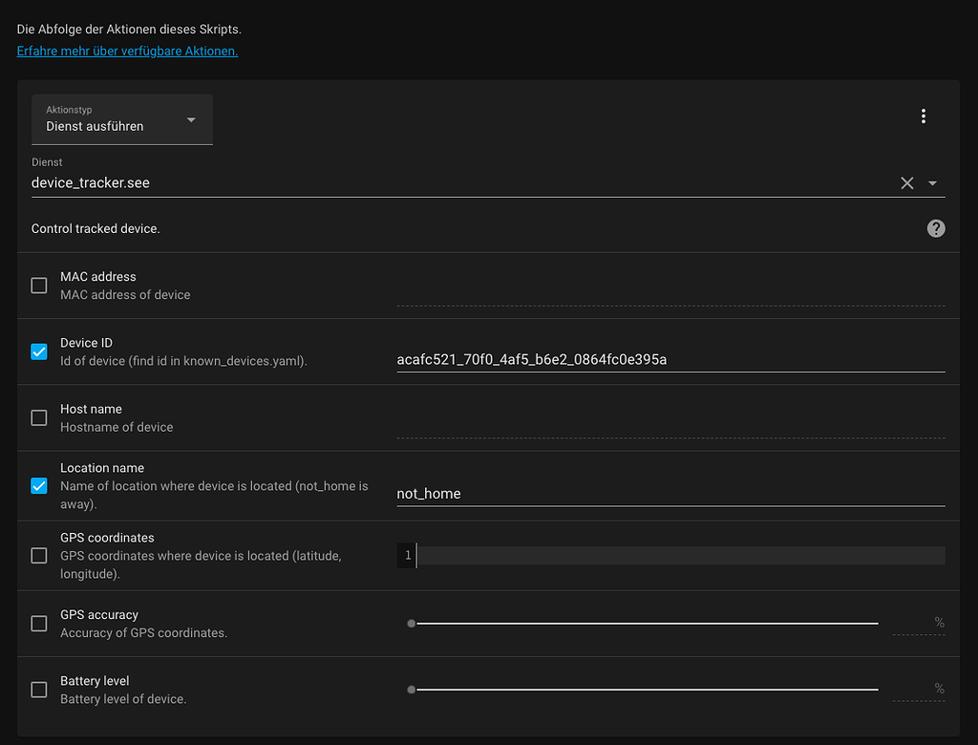Clear the device_tracker.see service field
The width and height of the screenshot is (978, 745).
pos(906,182)
